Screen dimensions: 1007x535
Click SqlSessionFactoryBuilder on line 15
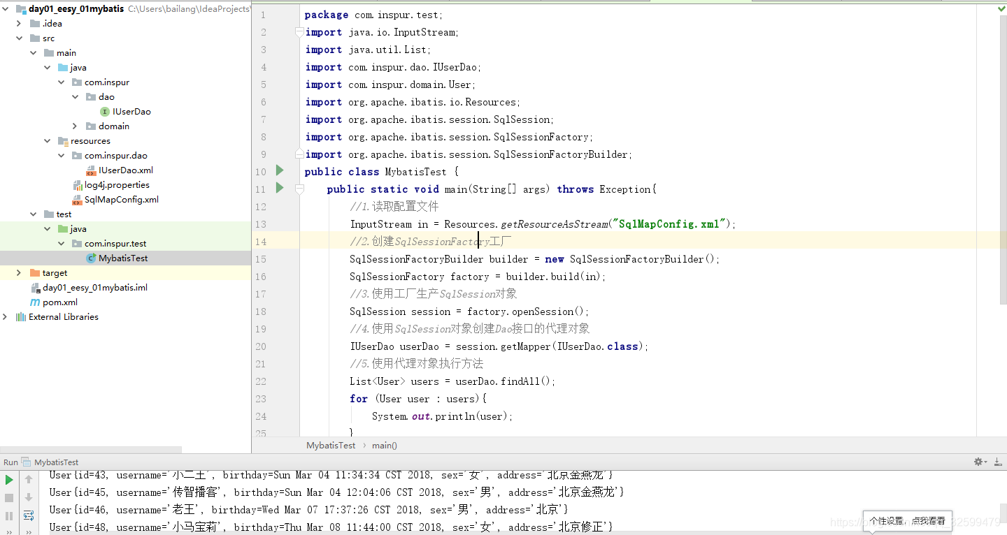pos(417,259)
